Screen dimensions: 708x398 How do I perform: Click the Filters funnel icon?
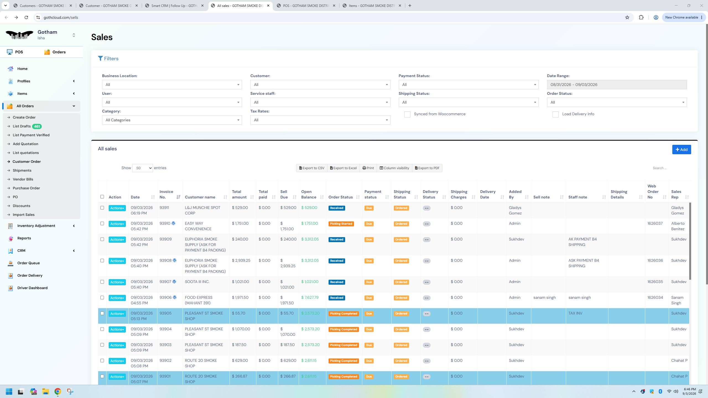pyautogui.click(x=100, y=59)
